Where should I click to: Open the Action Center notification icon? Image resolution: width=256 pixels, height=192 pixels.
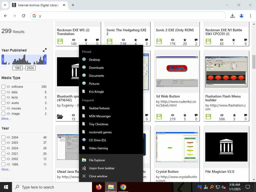(248, 187)
